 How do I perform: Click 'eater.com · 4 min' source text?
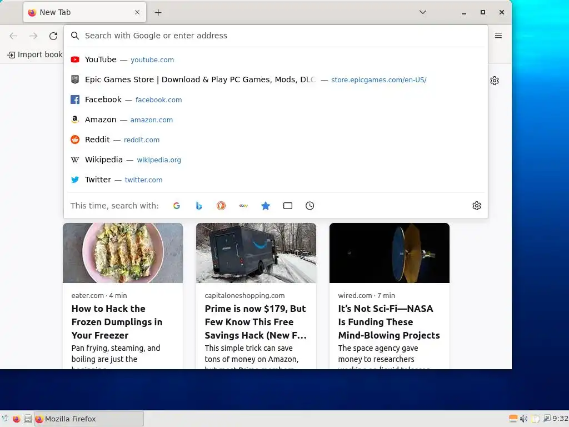click(99, 295)
